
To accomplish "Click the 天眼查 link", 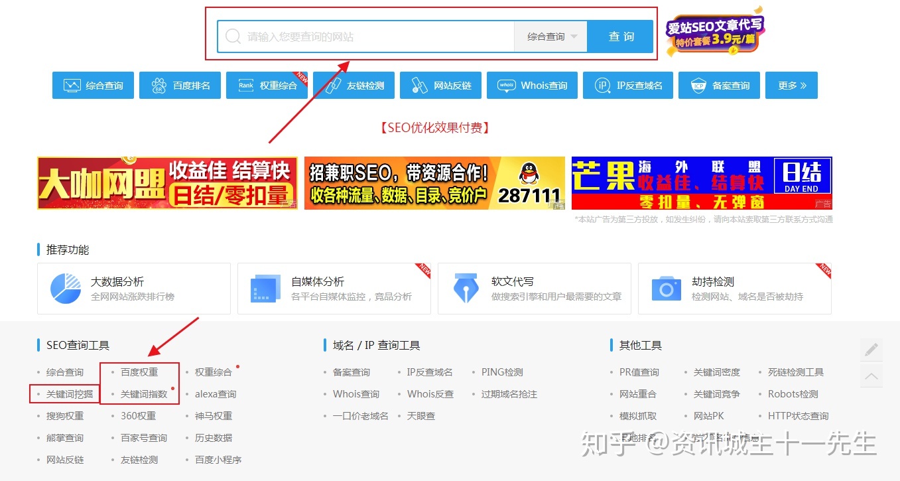I will click(422, 415).
